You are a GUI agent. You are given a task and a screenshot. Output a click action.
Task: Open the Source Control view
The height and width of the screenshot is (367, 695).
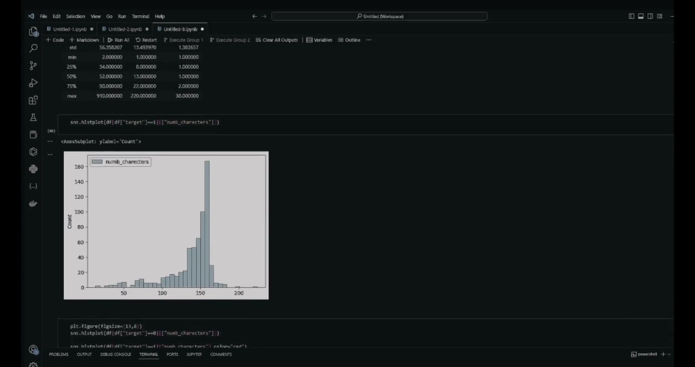click(x=33, y=65)
